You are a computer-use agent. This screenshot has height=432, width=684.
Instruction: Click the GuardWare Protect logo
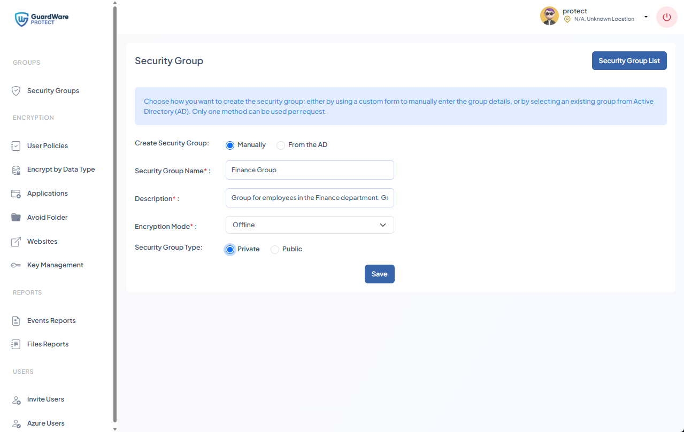(x=41, y=19)
